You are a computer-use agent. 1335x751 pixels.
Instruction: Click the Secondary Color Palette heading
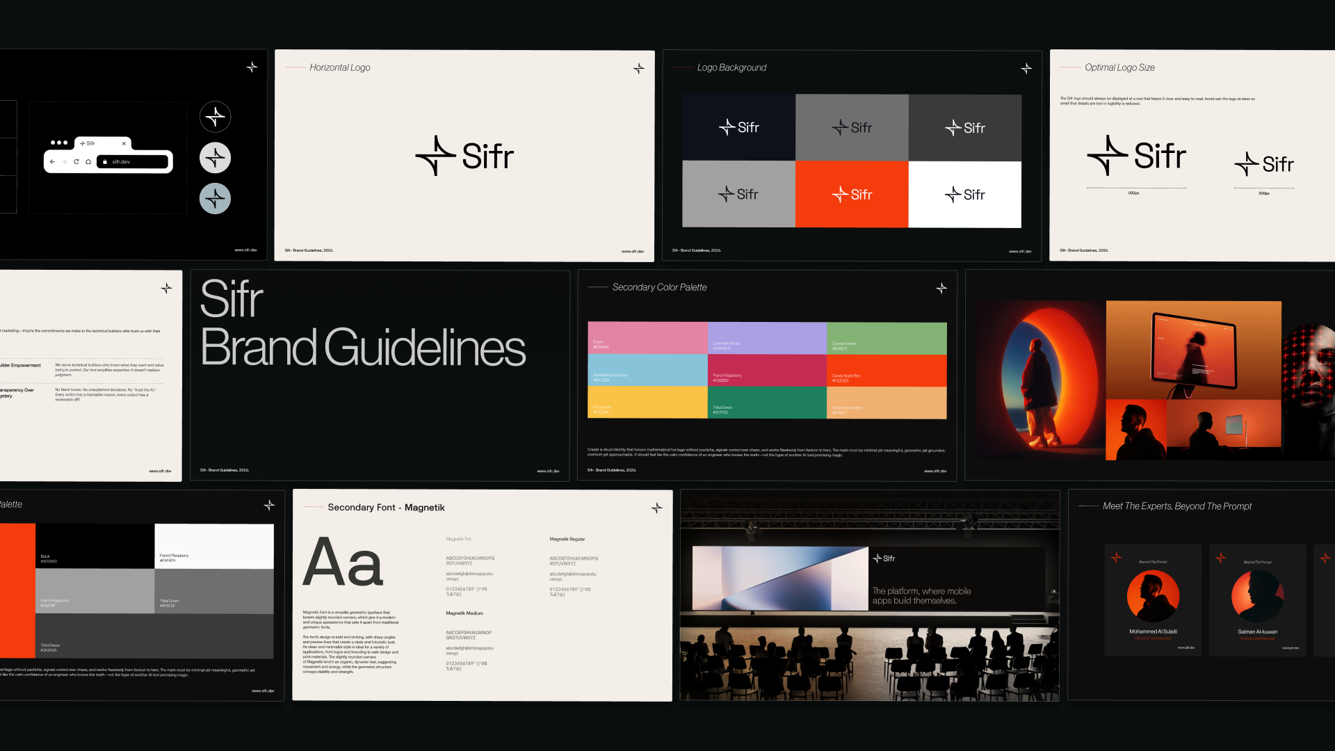coord(659,287)
